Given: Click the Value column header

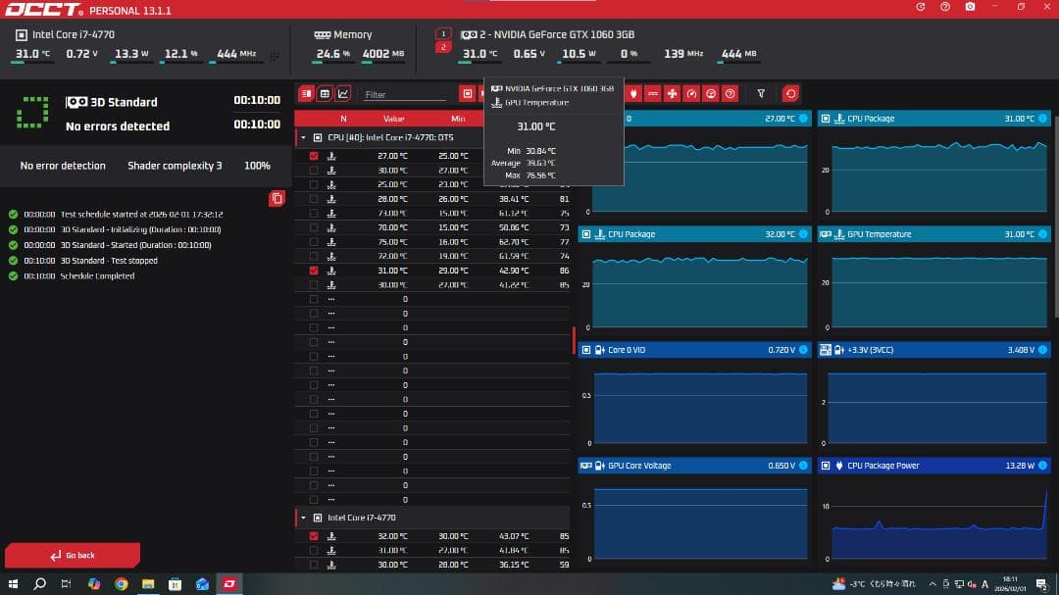Looking at the screenshot, I should coord(394,119).
